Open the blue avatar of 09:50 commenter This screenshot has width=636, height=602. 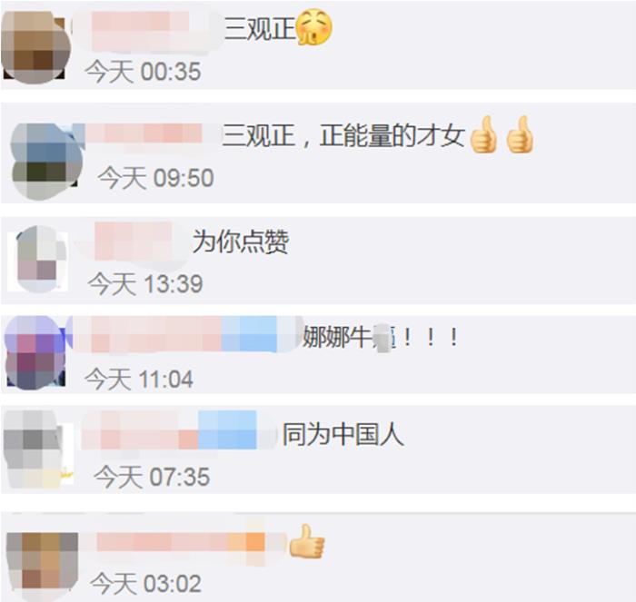tap(45, 162)
